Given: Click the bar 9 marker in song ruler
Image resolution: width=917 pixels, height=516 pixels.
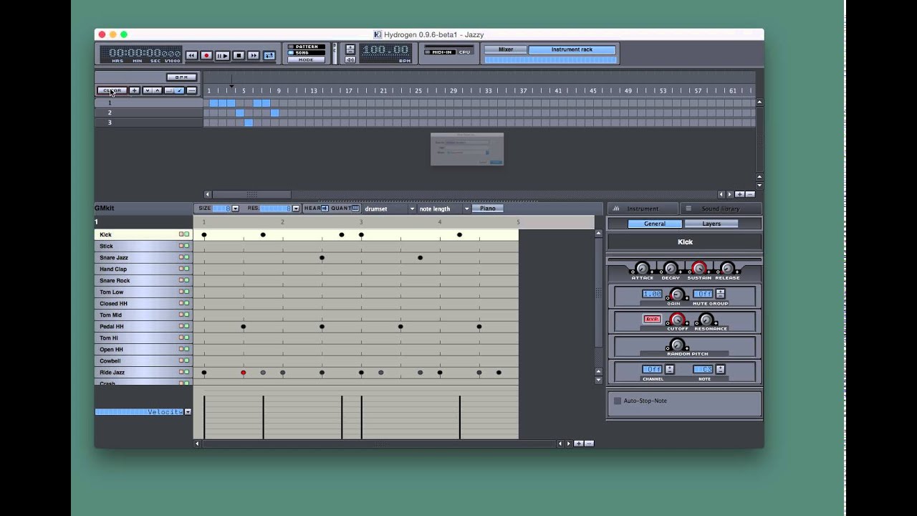Looking at the screenshot, I should (x=279, y=91).
